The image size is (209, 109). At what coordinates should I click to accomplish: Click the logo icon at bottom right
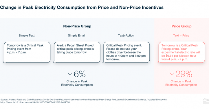coord(206,101)
